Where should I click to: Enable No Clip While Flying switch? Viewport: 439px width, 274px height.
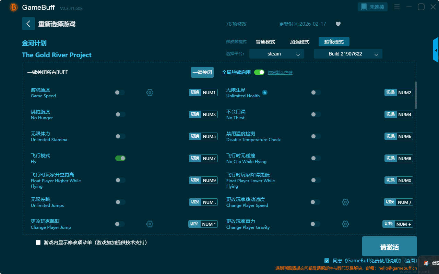[316, 158]
